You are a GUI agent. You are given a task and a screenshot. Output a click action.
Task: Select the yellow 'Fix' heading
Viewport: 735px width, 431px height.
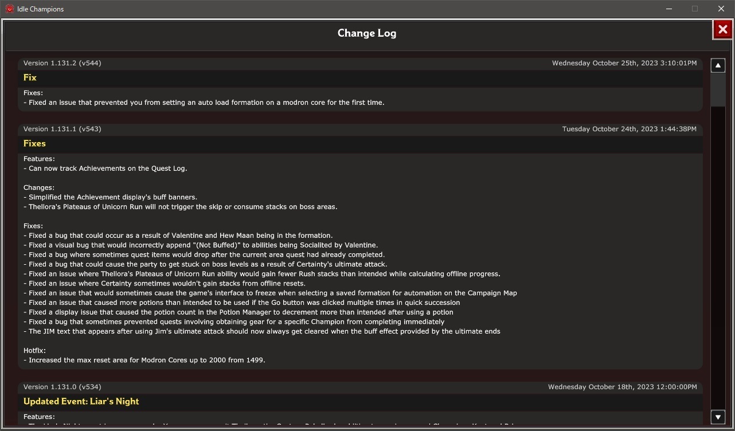30,77
